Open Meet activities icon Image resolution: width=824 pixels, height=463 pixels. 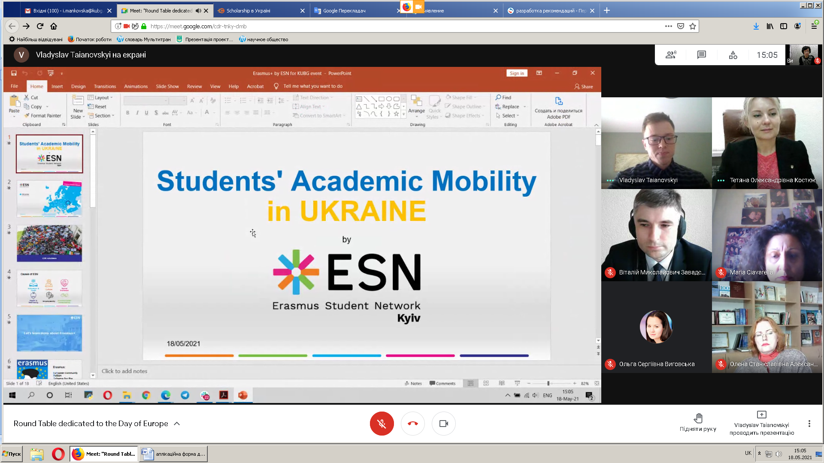733,55
